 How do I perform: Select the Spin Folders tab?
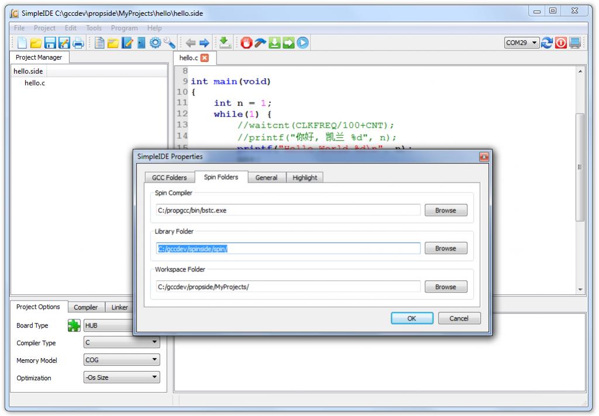[221, 177]
